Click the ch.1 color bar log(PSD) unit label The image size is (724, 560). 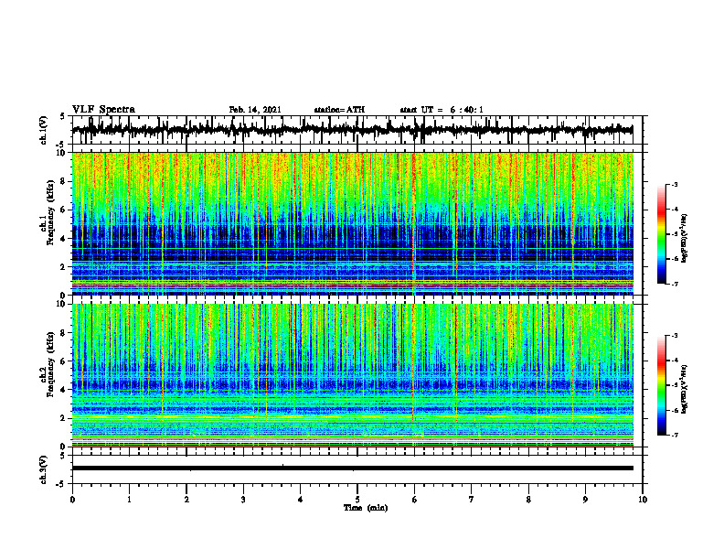coord(685,238)
